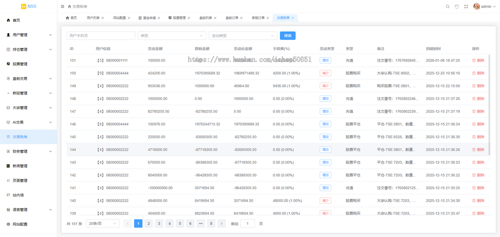The width and height of the screenshot is (500, 237).
Task: Click pagination ellipsis jump button
Action: click(201, 224)
